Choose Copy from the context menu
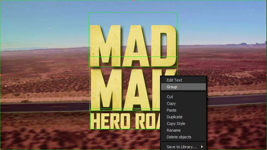 coord(171,103)
